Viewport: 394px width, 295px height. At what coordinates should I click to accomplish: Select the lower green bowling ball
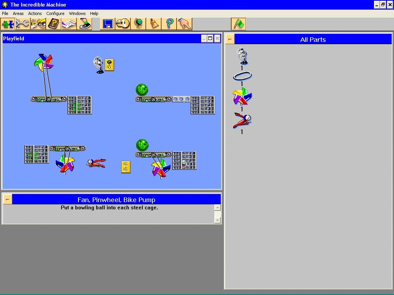point(142,145)
